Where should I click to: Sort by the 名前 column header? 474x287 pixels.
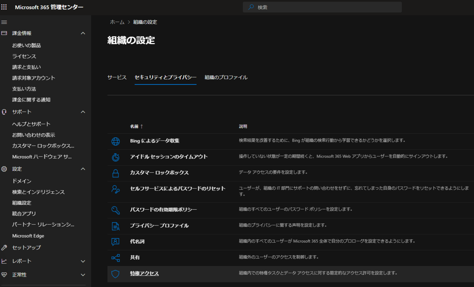(x=136, y=127)
